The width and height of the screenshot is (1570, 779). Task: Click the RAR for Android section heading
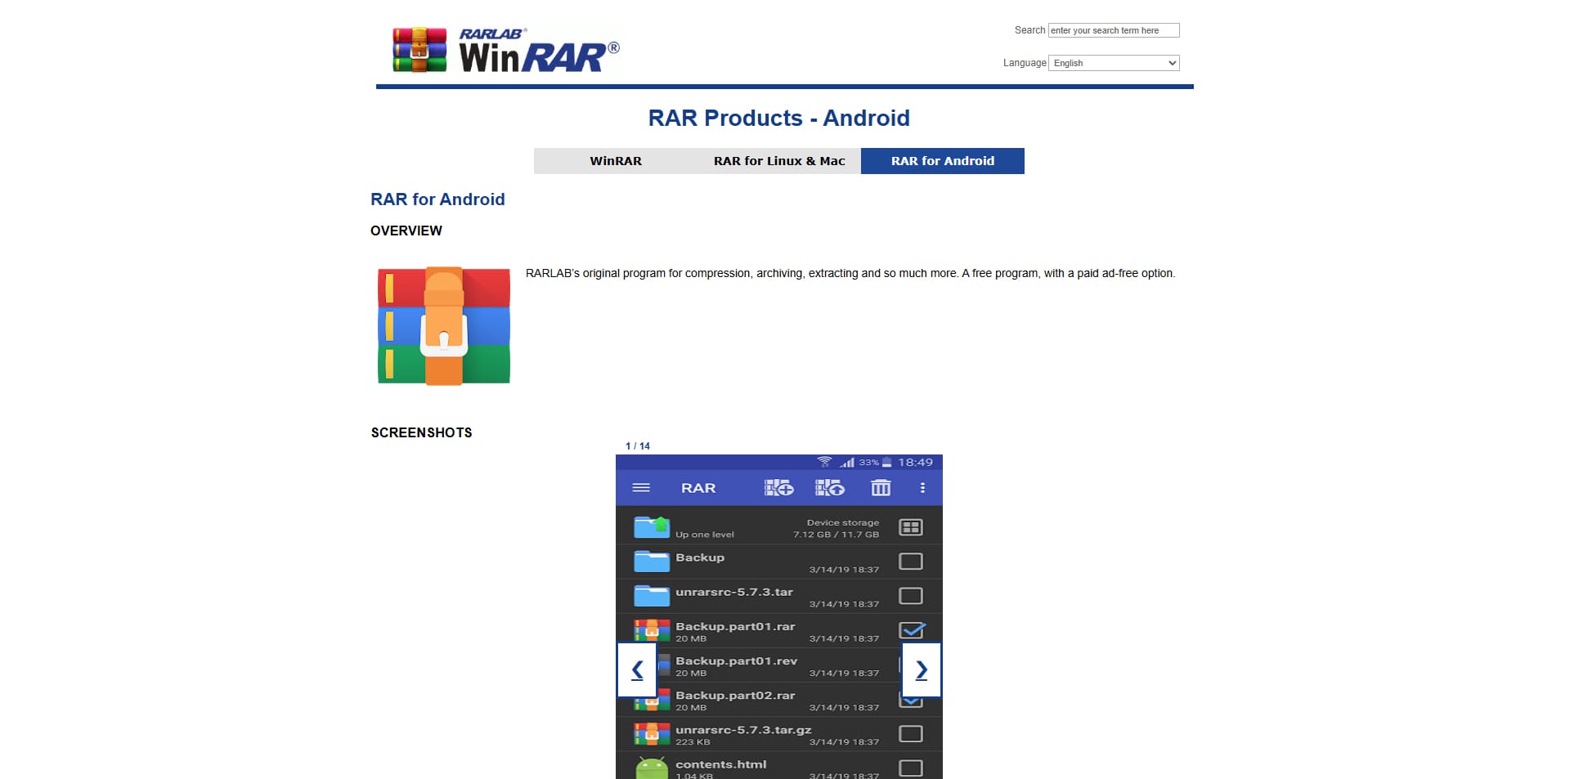[437, 199]
